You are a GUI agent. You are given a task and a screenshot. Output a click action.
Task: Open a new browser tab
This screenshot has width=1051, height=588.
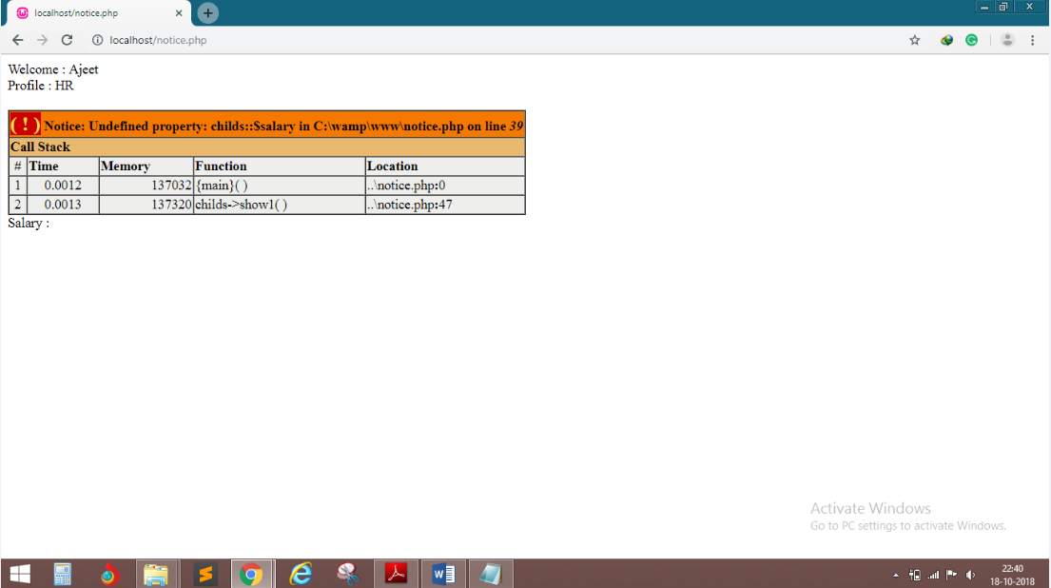tap(208, 12)
